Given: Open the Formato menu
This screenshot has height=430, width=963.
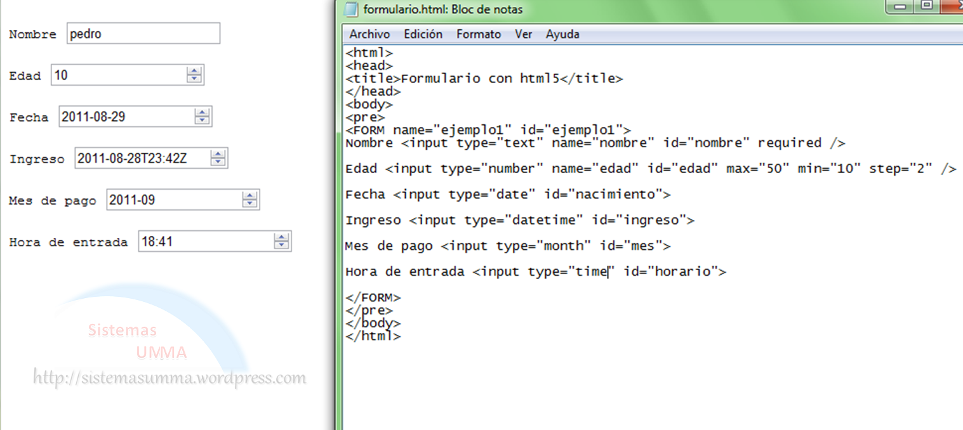Looking at the screenshot, I should click(x=479, y=34).
